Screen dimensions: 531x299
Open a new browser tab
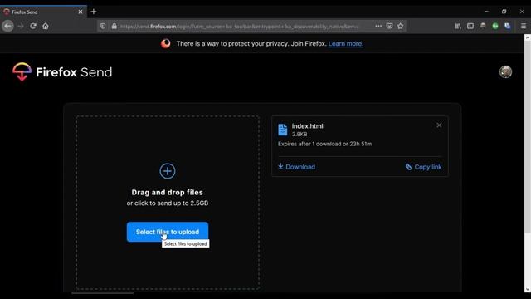click(94, 12)
